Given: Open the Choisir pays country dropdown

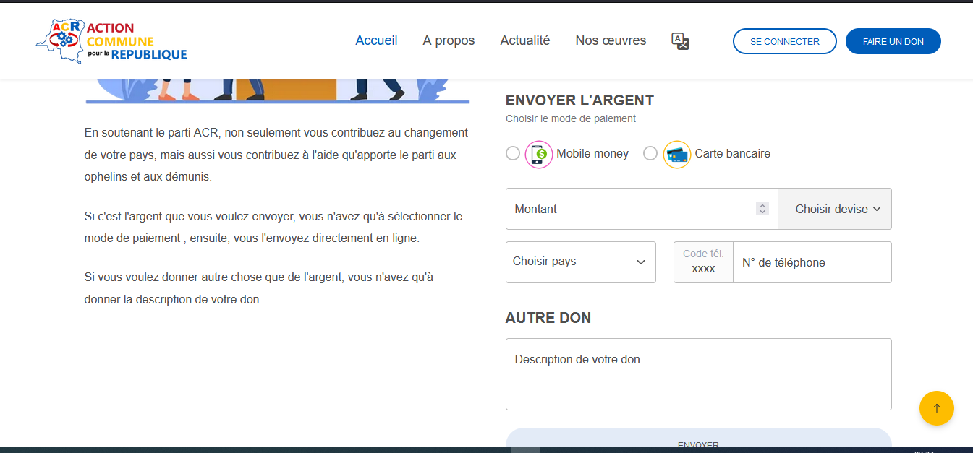Looking at the screenshot, I should pos(580,262).
